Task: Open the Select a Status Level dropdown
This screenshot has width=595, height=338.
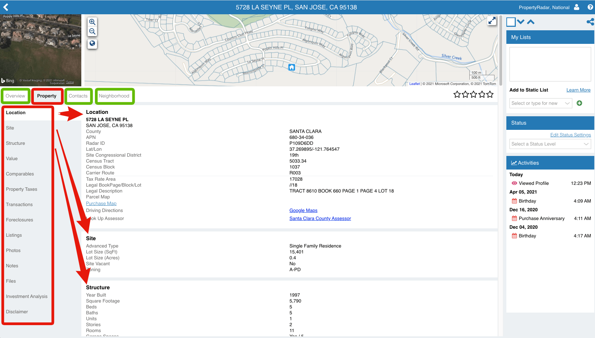Action: pos(550,144)
